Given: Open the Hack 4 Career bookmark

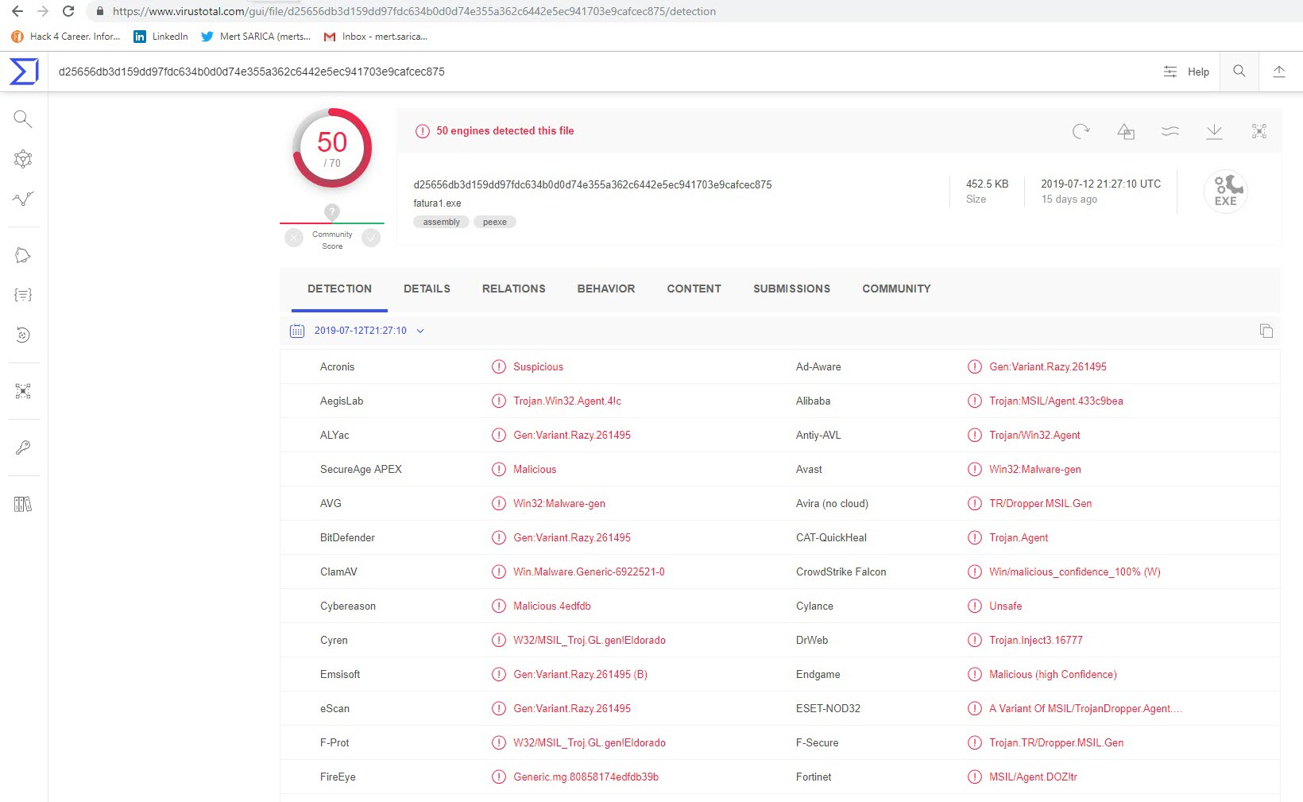Looking at the screenshot, I should 66,37.
